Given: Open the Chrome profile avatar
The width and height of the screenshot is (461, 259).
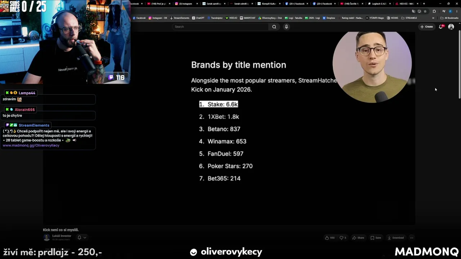Looking at the screenshot, I should pyautogui.click(x=450, y=11).
